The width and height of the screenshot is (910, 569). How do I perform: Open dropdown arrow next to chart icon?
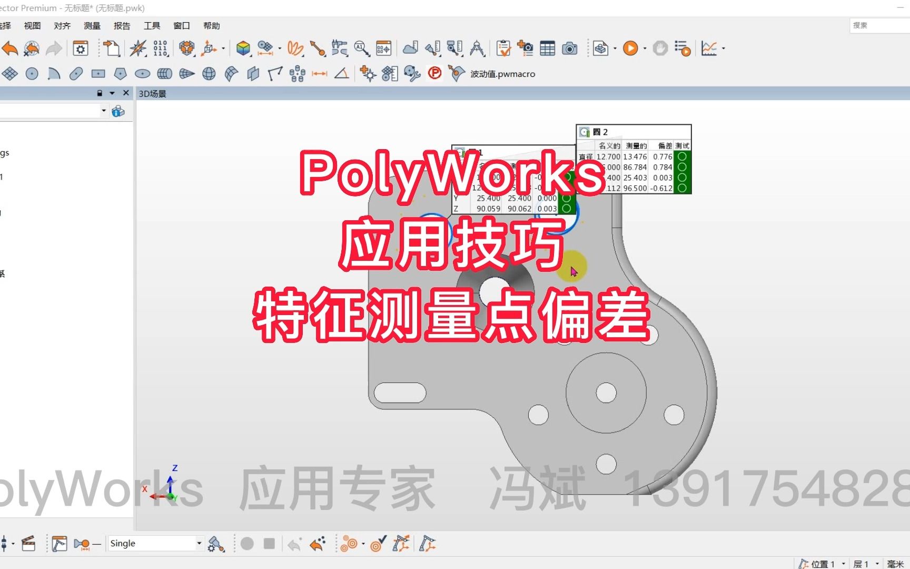tap(724, 48)
